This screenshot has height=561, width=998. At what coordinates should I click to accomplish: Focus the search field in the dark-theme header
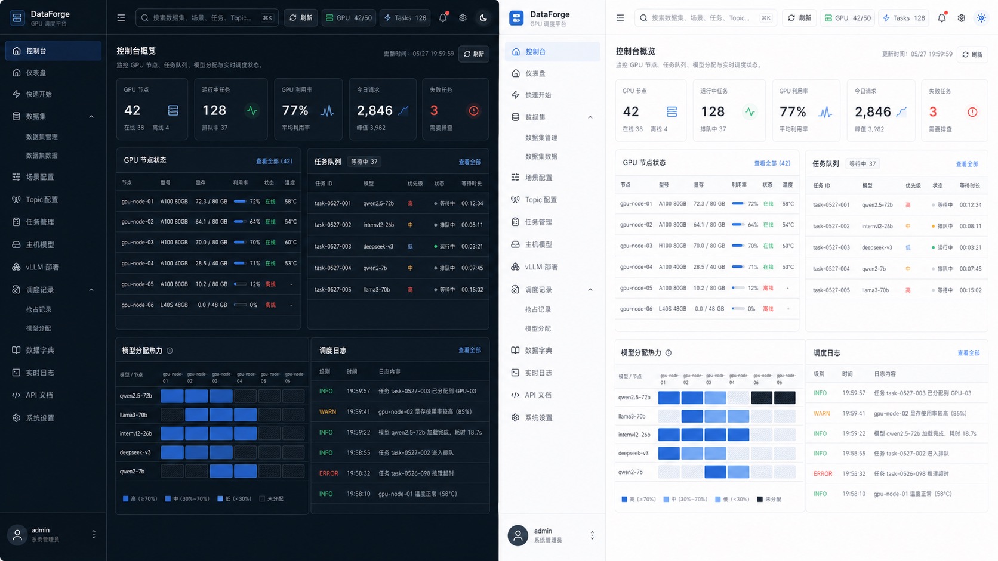coord(207,18)
